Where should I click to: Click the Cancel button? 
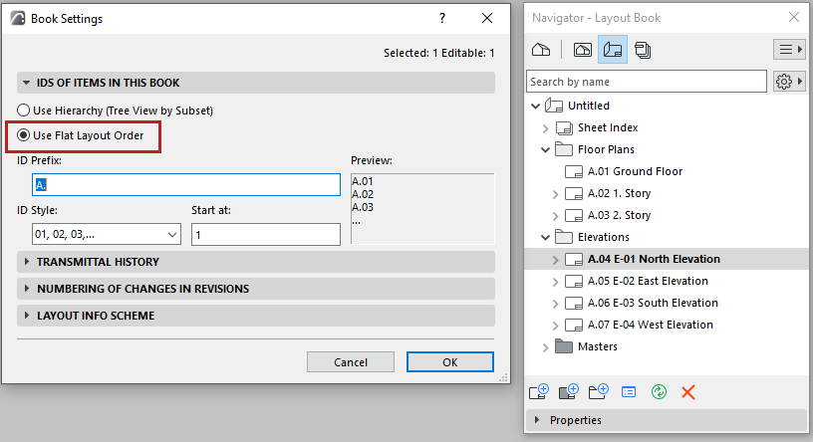coord(351,362)
